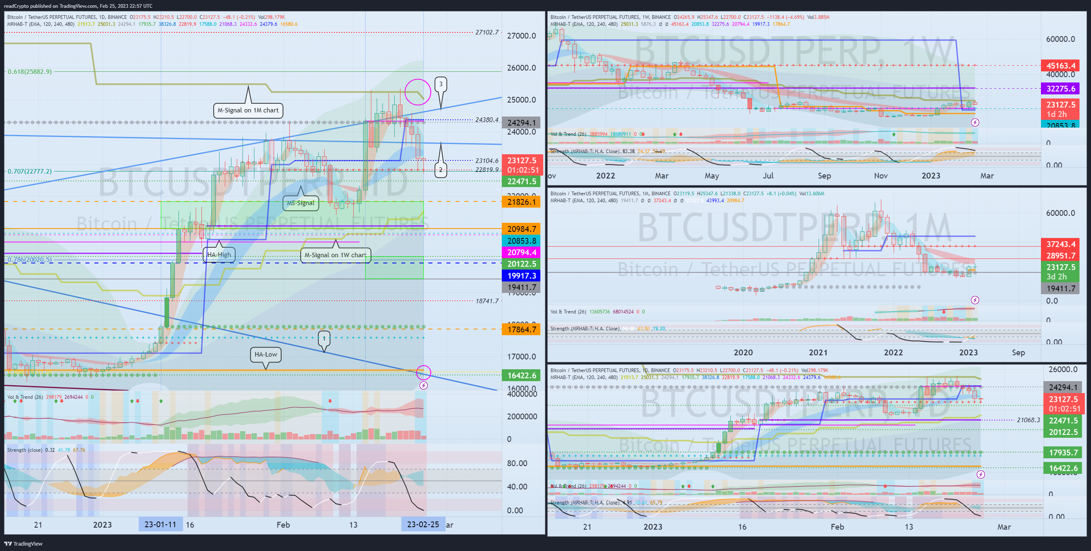Click the green 16422.6 price label on main chart
The height and width of the screenshot is (551, 1091).
pyautogui.click(x=521, y=375)
